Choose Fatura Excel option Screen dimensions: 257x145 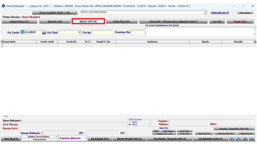click(x=39, y=139)
